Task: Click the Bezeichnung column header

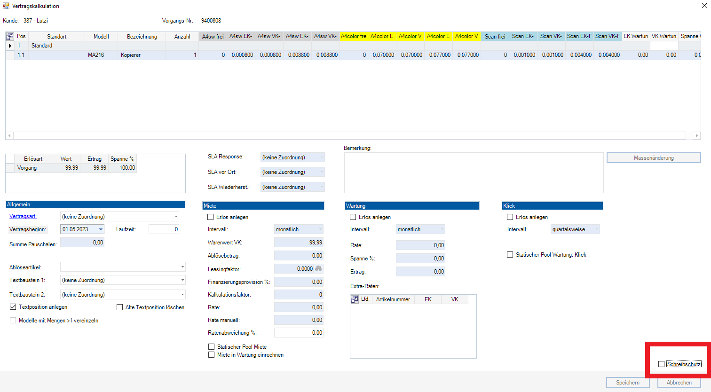Action: (x=142, y=37)
